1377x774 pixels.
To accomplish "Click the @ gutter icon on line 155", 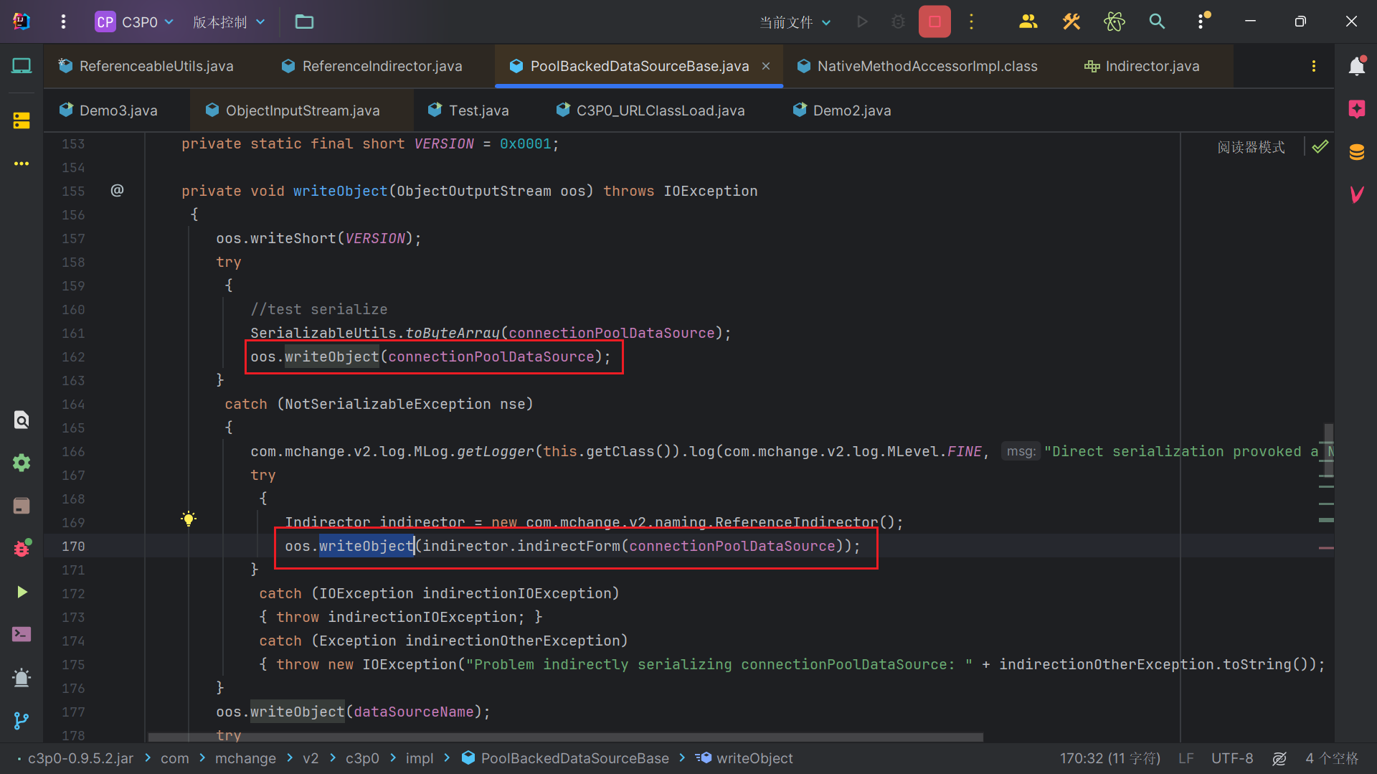I will coord(117,190).
